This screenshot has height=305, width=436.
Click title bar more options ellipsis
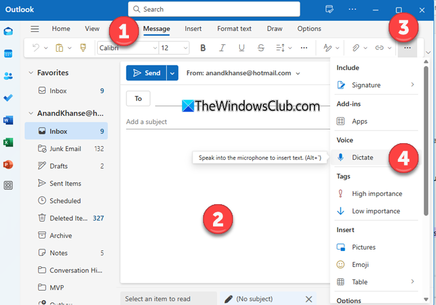[x=353, y=9]
